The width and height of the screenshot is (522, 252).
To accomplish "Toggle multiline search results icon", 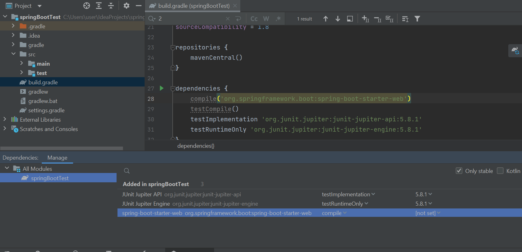I will pos(405,19).
